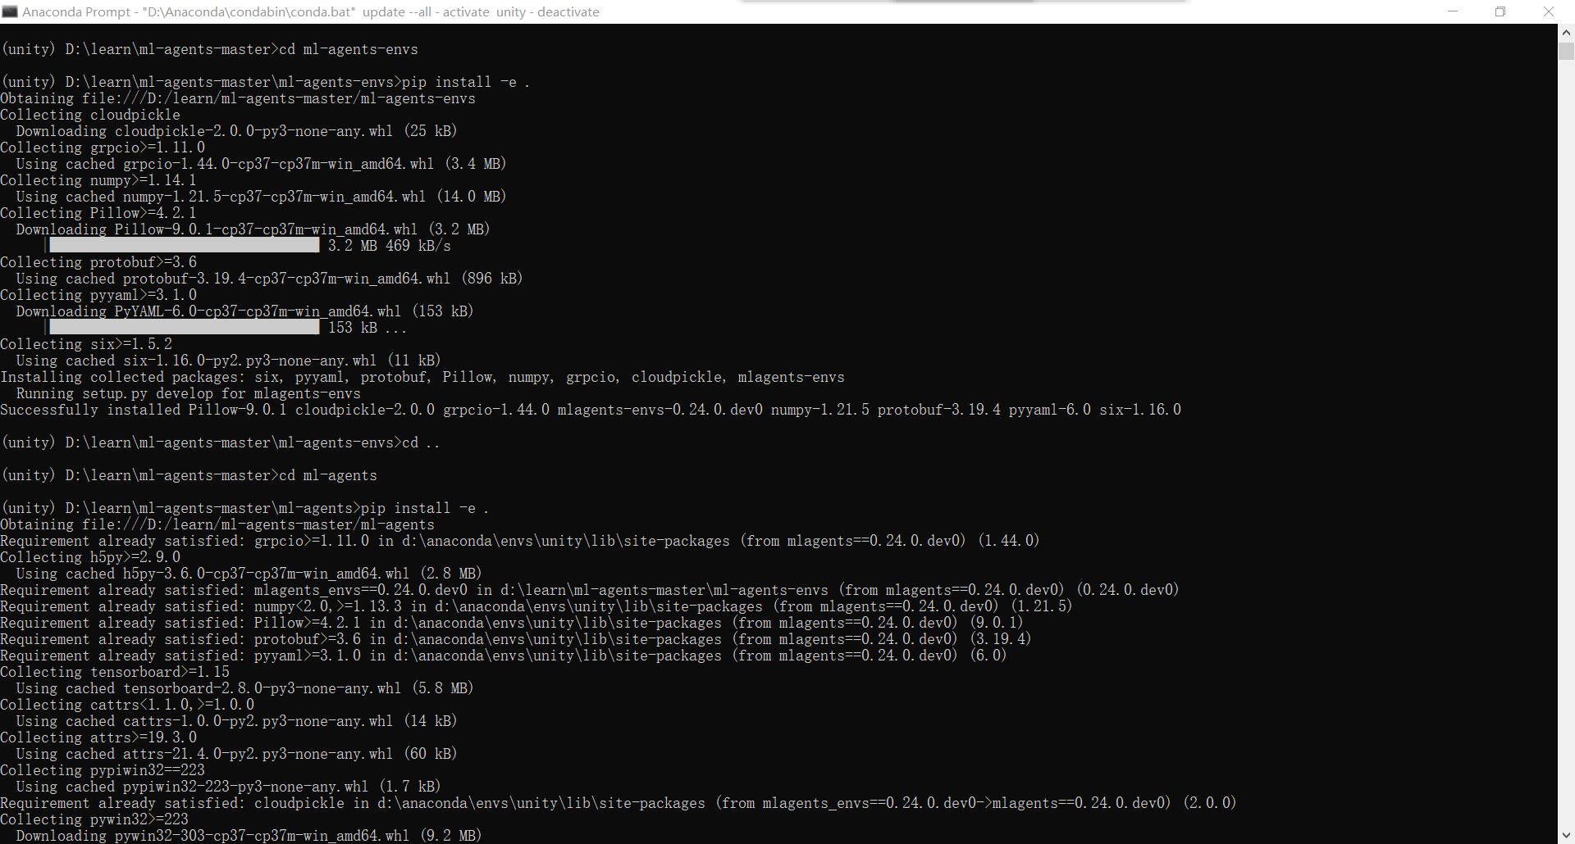
Task: Click the 'Collecting tensorboard>=1.15' line
Action: point(114,672)
